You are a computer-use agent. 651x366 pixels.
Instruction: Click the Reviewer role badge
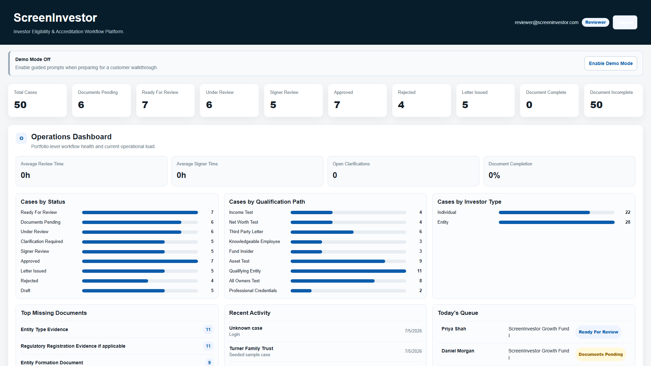[595, 22]
